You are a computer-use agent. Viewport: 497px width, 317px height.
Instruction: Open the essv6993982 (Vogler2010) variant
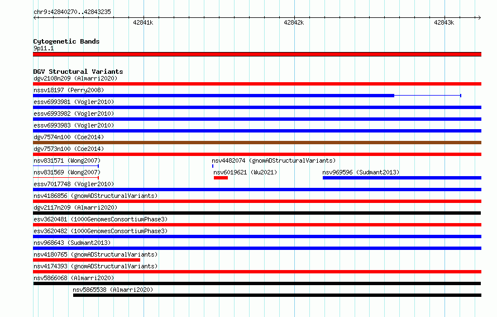tap(74, 113)
